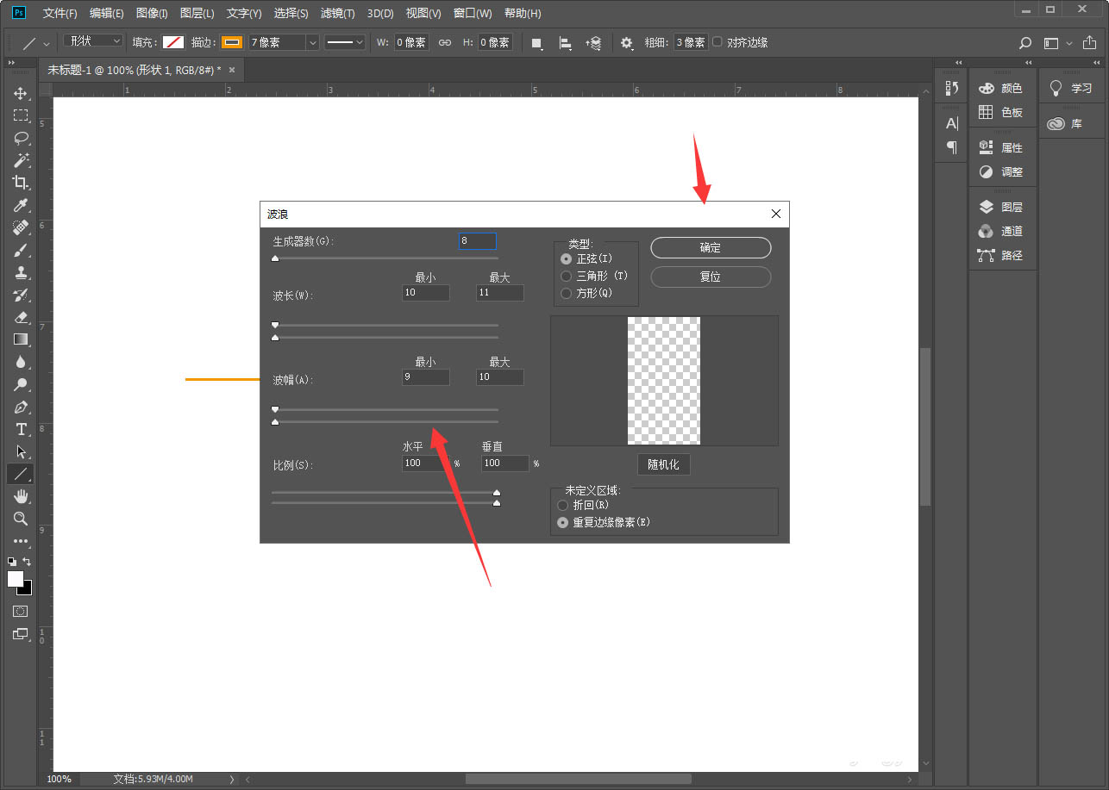Open the 形状 tool mode dropdown
Image resolution: width=1109 pixels, height=790 pixels.
click(x=95, y=41)
